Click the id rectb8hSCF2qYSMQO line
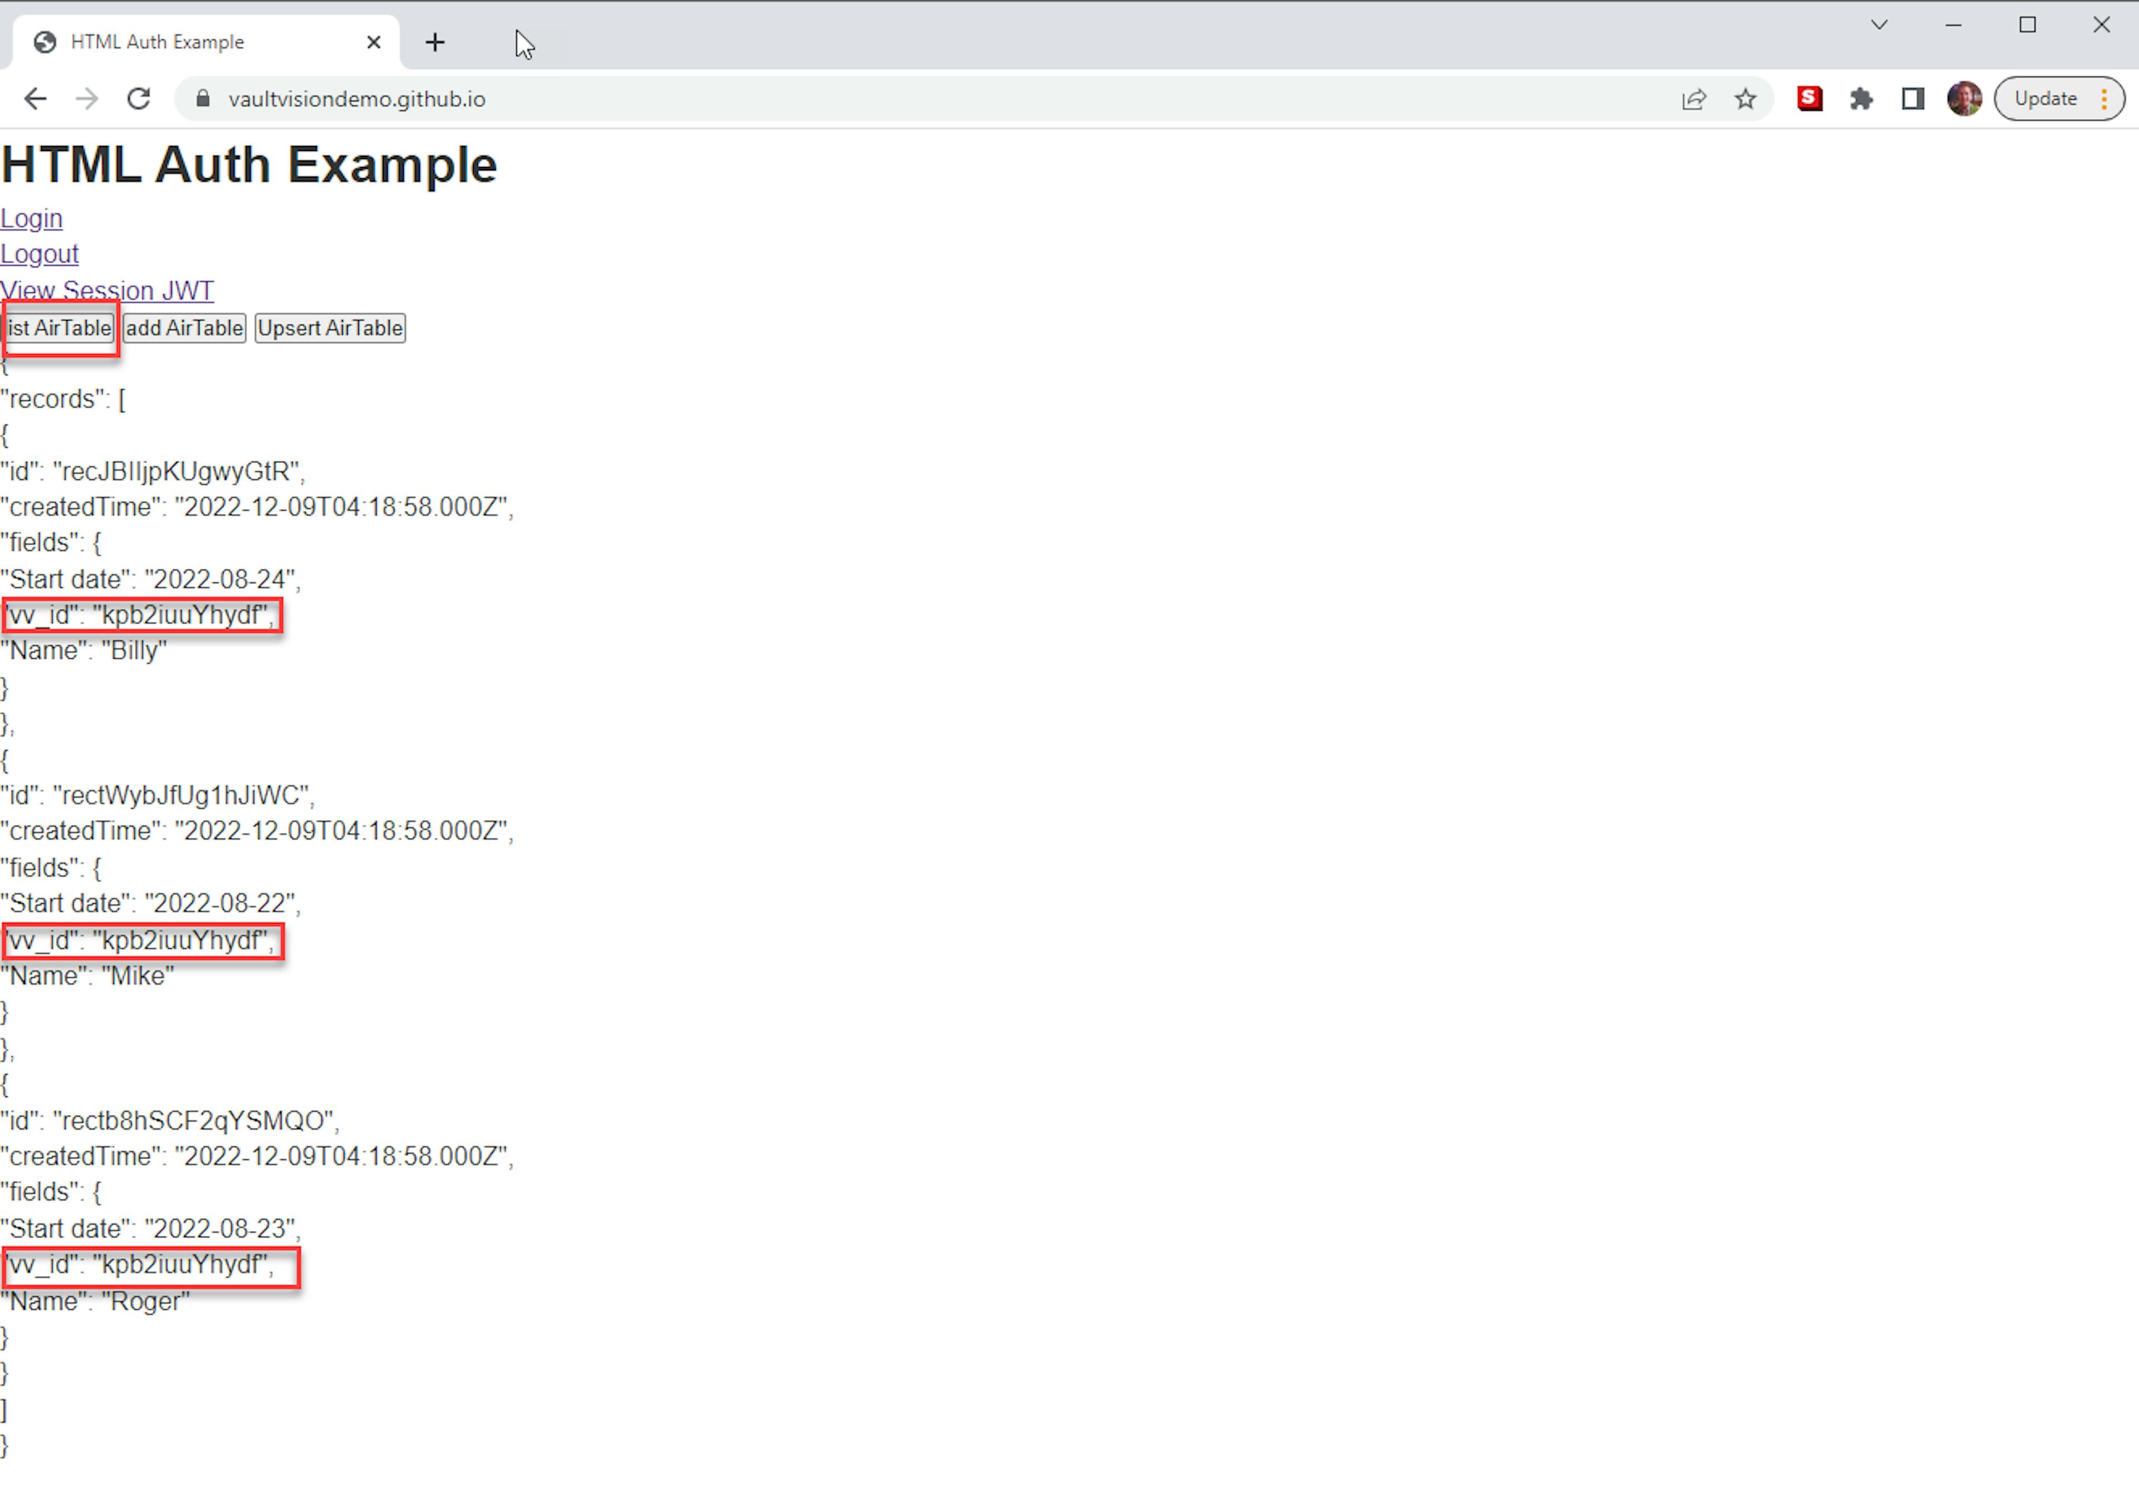 (x=169, y=1120)
